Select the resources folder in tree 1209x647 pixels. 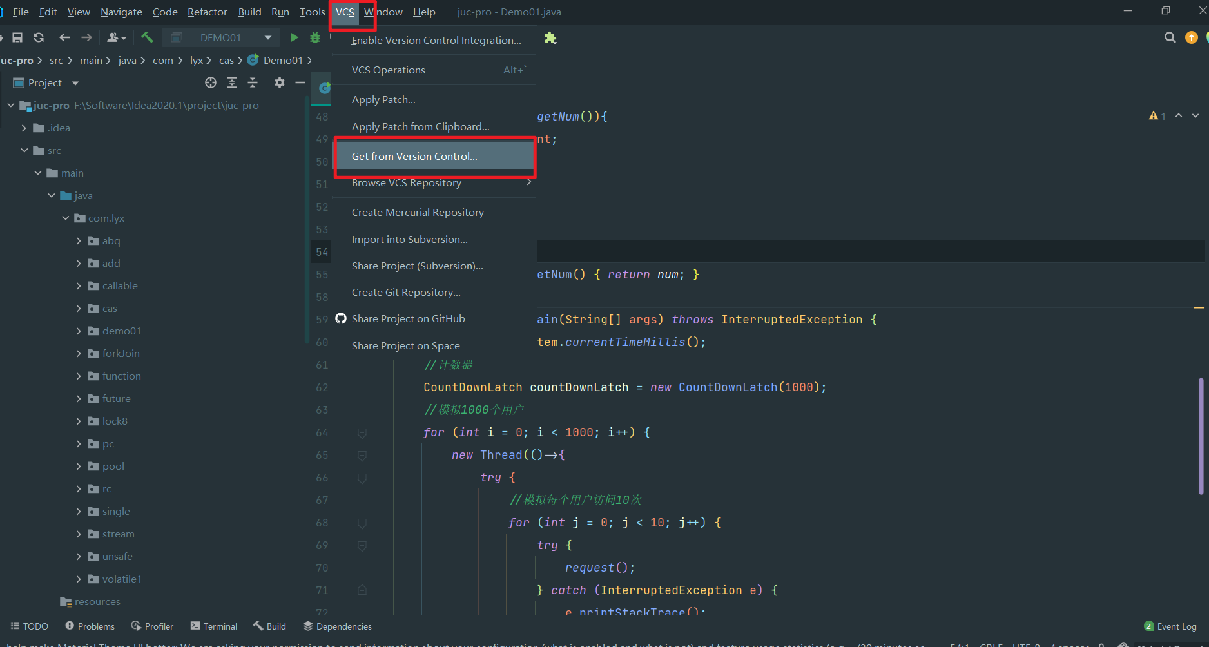tap(90, 601)
